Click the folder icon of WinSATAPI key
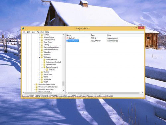 pyautogui.click(x=42, y=74)
